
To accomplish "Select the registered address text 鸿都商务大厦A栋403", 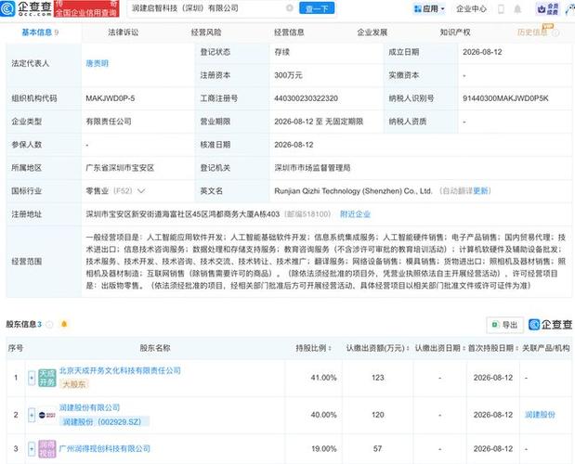I will pos(243,214).
